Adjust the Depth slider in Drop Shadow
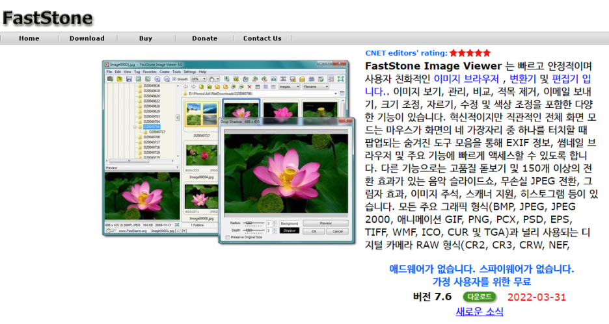The width and height of the screenshot is (609, 324). (254, 231)
